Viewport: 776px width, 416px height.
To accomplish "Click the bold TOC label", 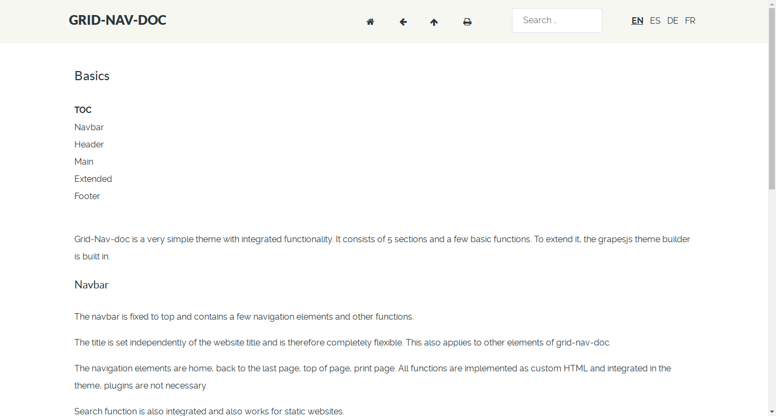I will 83,110.
